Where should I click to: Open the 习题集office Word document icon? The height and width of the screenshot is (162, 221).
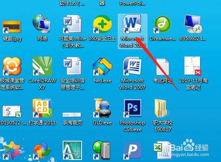coord(72,24)
